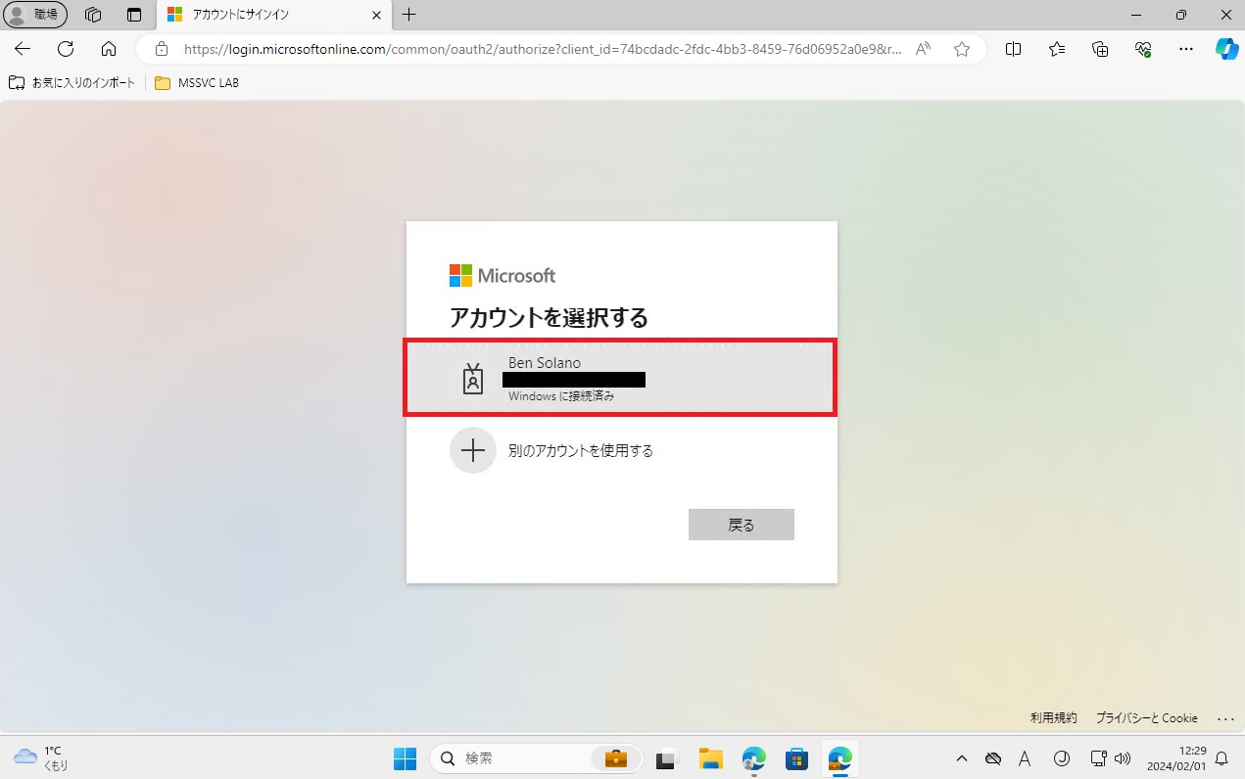Click the 戻る button
Screen dimensions: 1245x779
(x=742, y=525)
